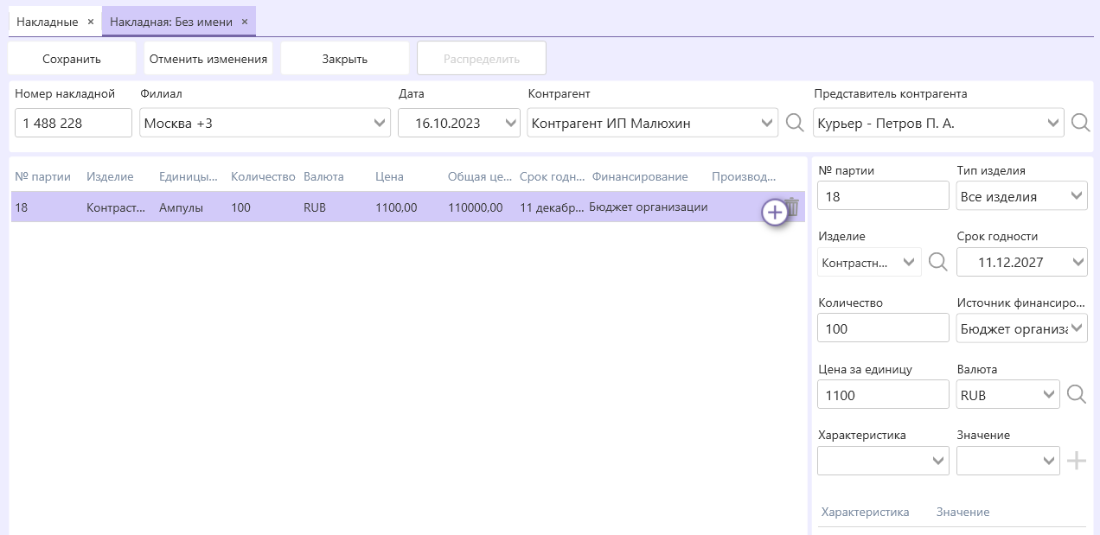Click the Изделие column header in table

(110, 176)
